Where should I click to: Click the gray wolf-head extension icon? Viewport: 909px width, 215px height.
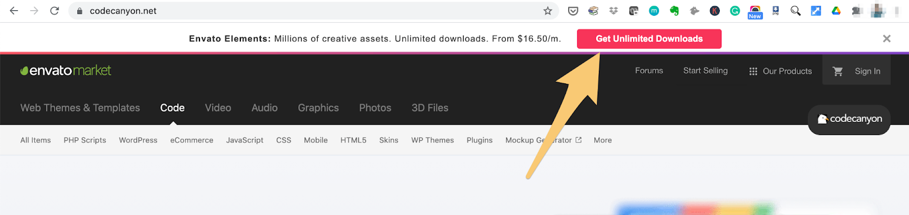tap(694, 11)
